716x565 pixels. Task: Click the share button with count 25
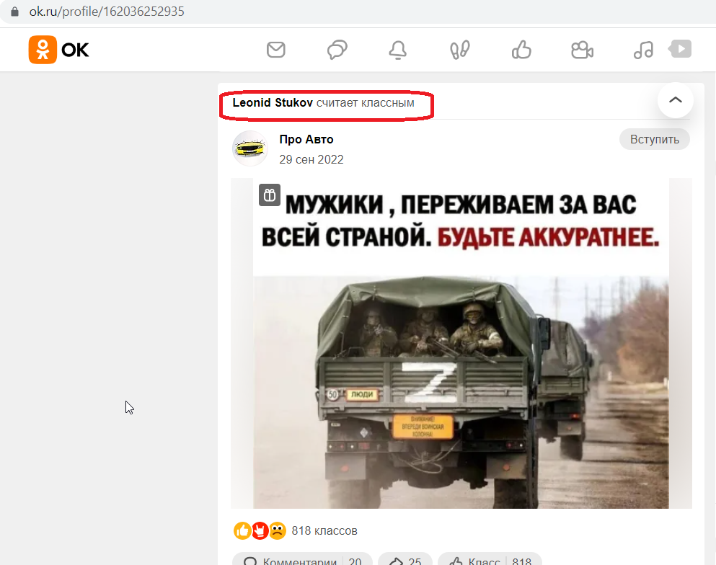click(x=405, y=561)
